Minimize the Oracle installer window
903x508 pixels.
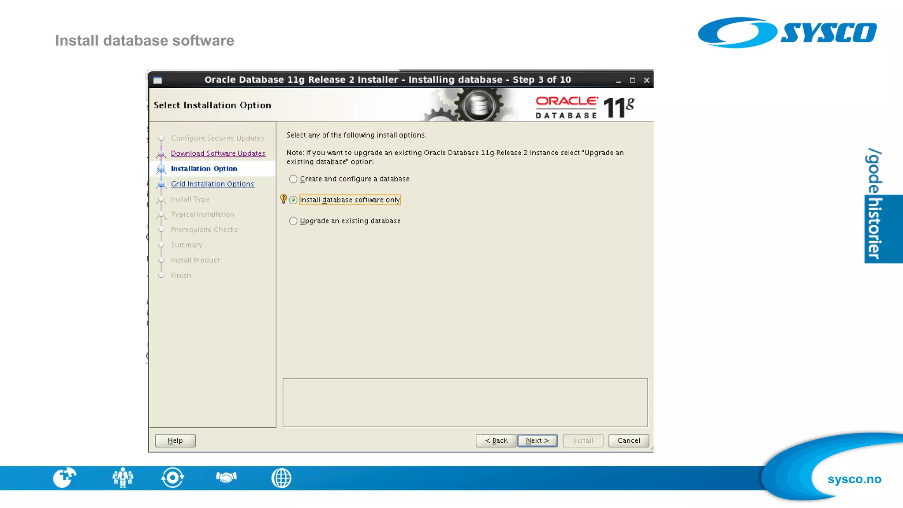[619, 80]
